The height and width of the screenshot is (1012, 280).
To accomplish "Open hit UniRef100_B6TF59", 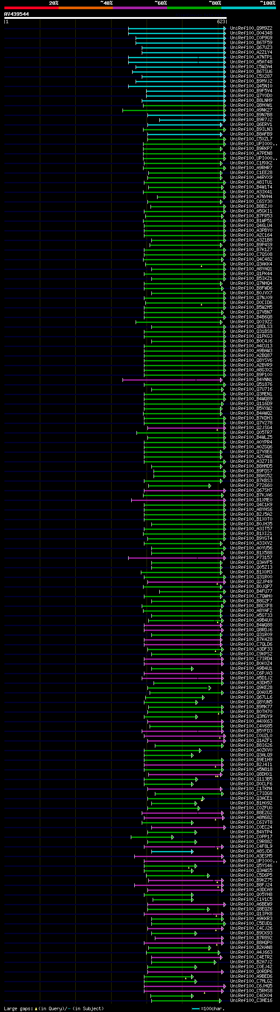I will pos(251,43).
